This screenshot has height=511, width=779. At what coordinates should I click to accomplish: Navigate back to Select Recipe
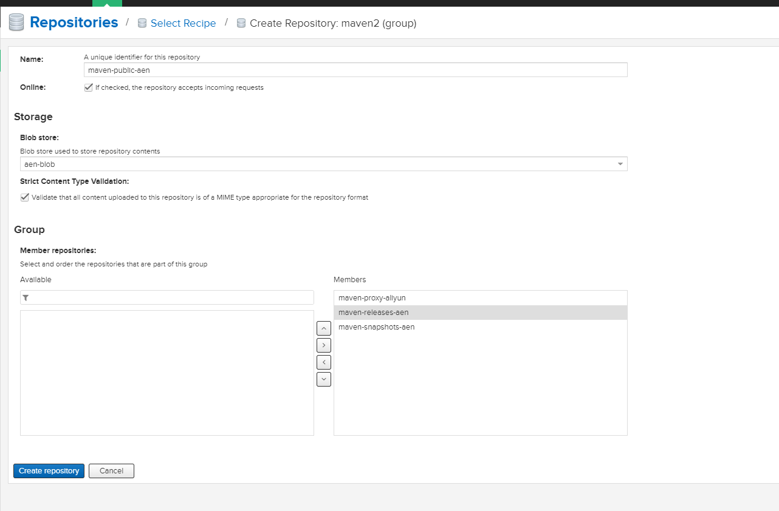tap(183, 24)
